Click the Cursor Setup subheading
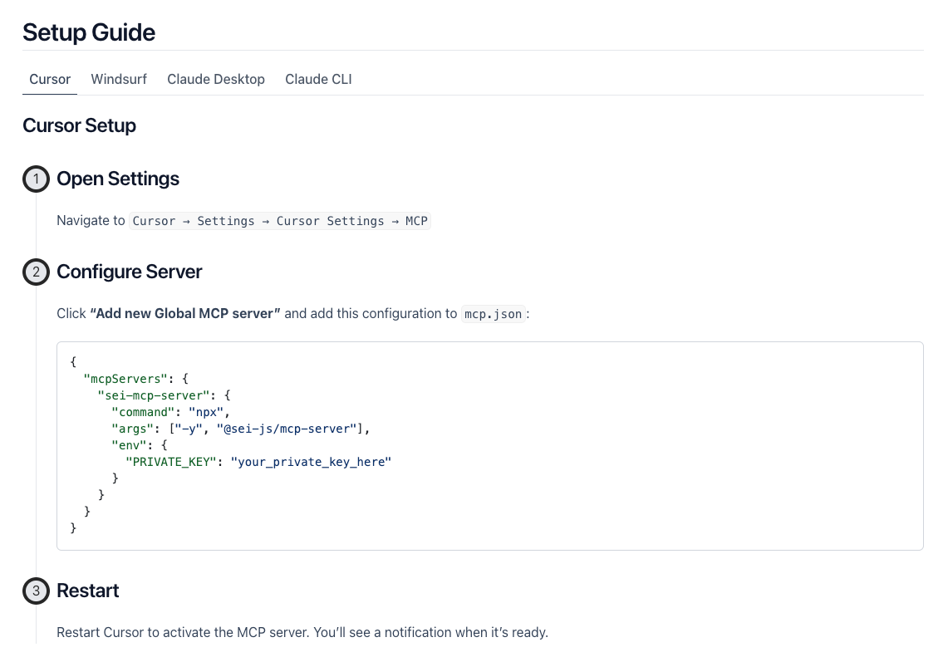The image size is (943, 652). coord(79,126)
